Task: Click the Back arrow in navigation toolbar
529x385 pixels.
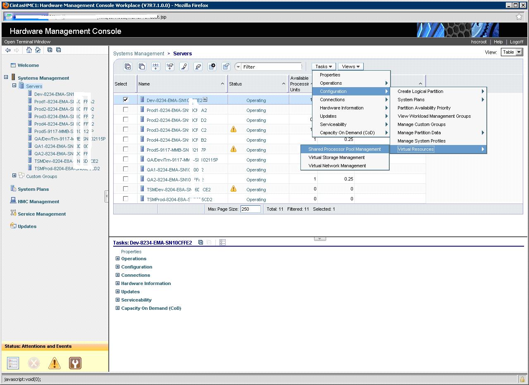Action: click(8, 50)
